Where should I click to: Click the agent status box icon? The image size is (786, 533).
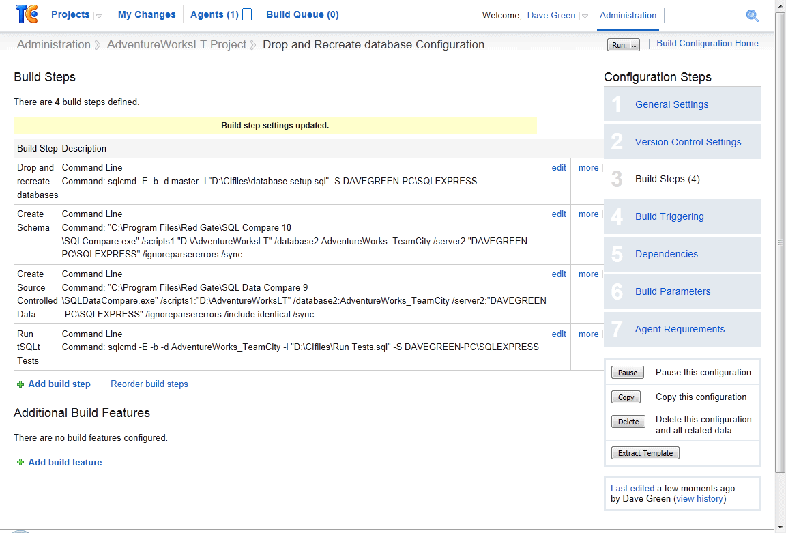pyautogui.click(x=247, y=14)
